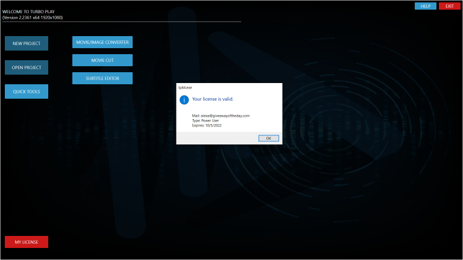Click the version 2.2361 x64 text
This screenshot has width=463, height=260.
(33, 17)
